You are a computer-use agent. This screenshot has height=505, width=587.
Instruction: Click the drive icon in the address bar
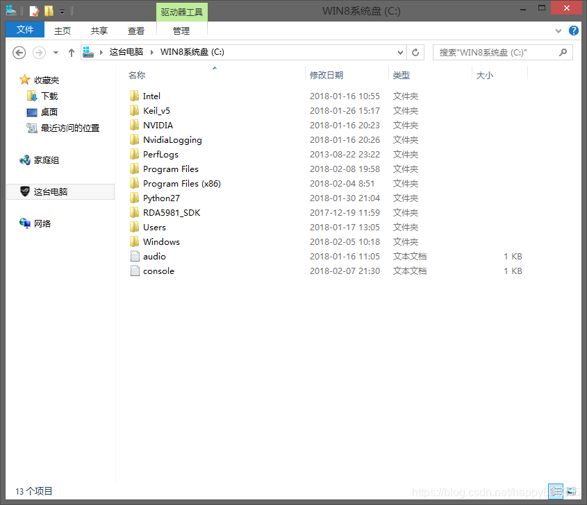pos(88,52)
